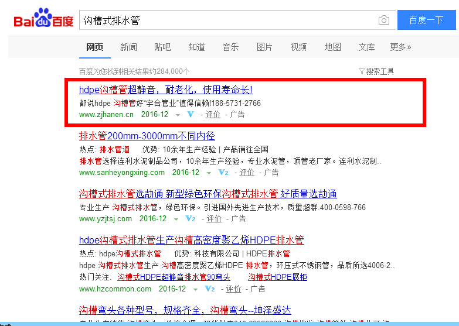Expand dropdown arrow beside zjhanen.cn date
This screenshot has width=459, height=326.
point(178,115)
